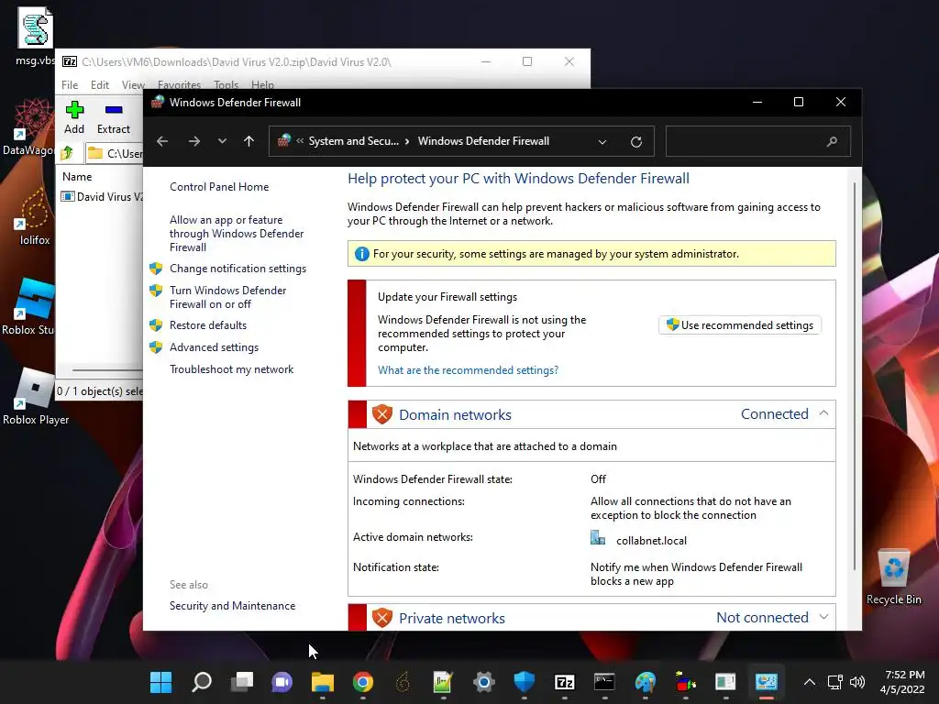The image size is (939, 704).
Task: Open DataWagon desktop shortcut
Action: pyautogui.click(x=28, y=127)
